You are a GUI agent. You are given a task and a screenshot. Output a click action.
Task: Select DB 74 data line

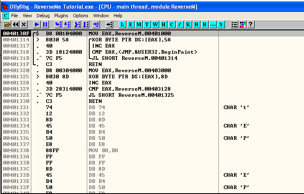pyautogui.click(x=97, y=107)
